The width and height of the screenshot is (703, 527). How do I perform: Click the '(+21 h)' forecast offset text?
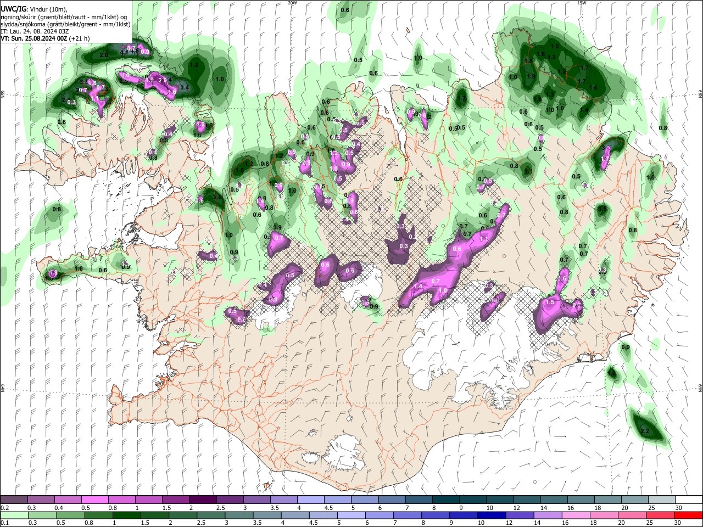[80, 38]
